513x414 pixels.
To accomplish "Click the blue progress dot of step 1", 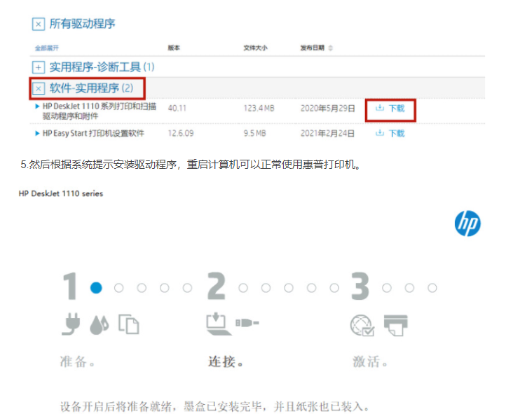I will click(x=96, y=287).
